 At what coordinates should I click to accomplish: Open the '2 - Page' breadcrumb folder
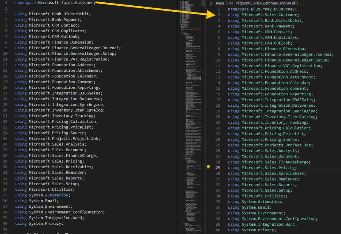[217, 3]
